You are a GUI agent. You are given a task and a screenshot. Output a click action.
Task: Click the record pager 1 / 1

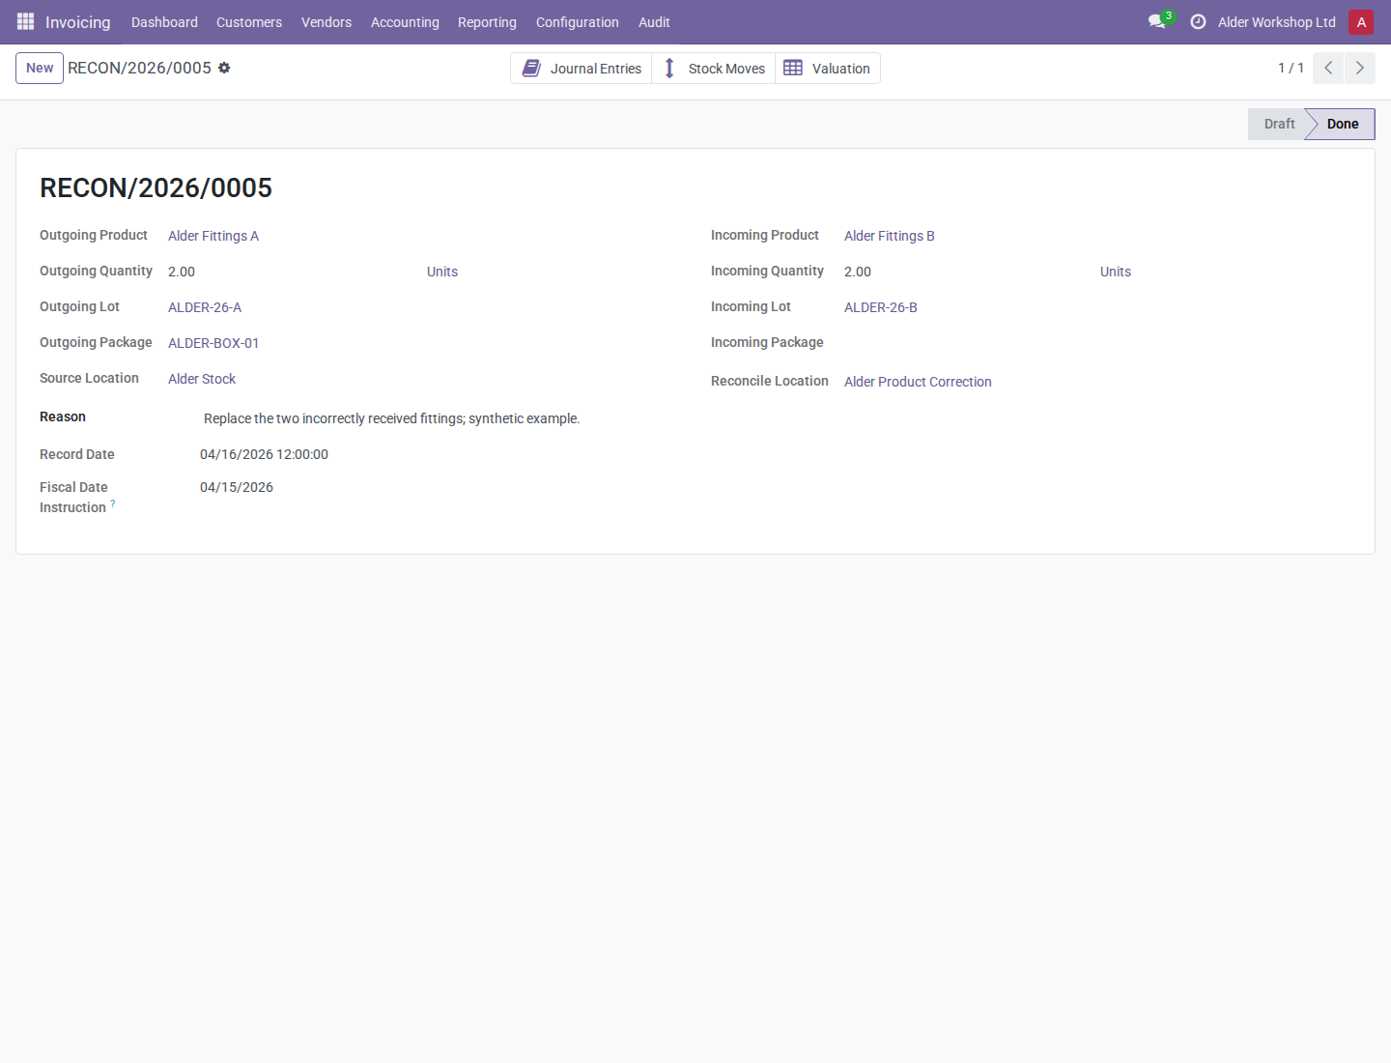pyautogui.click(x=1291, y=68)
